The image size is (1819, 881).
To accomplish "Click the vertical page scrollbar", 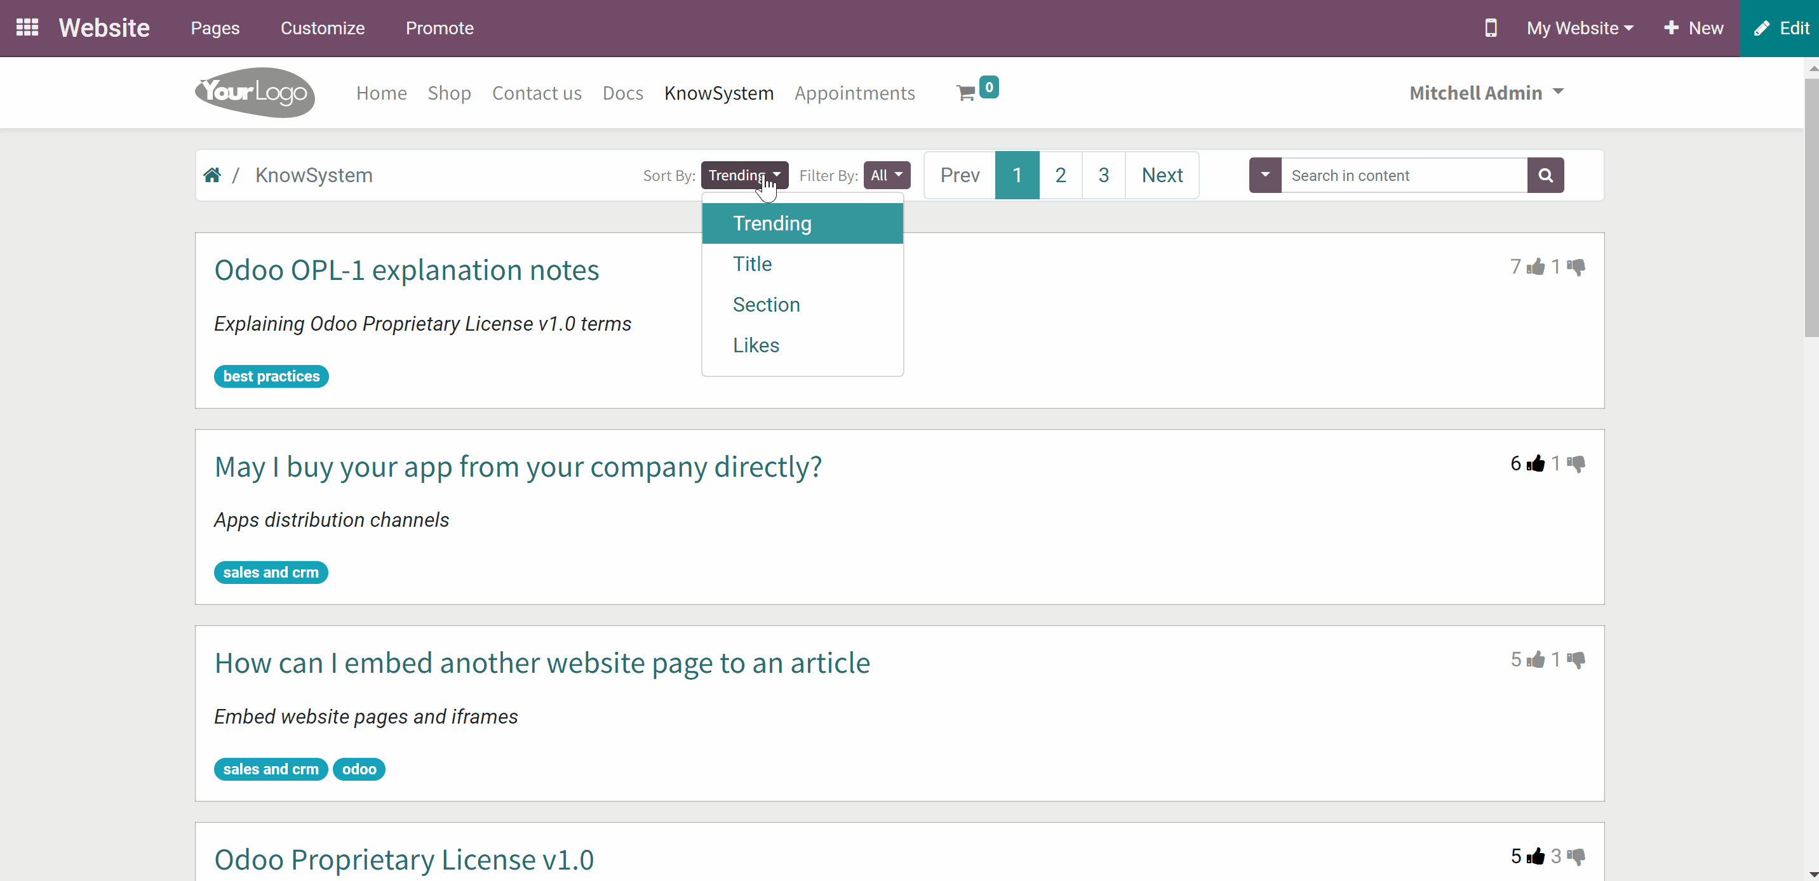I will tap(1811, 208).
